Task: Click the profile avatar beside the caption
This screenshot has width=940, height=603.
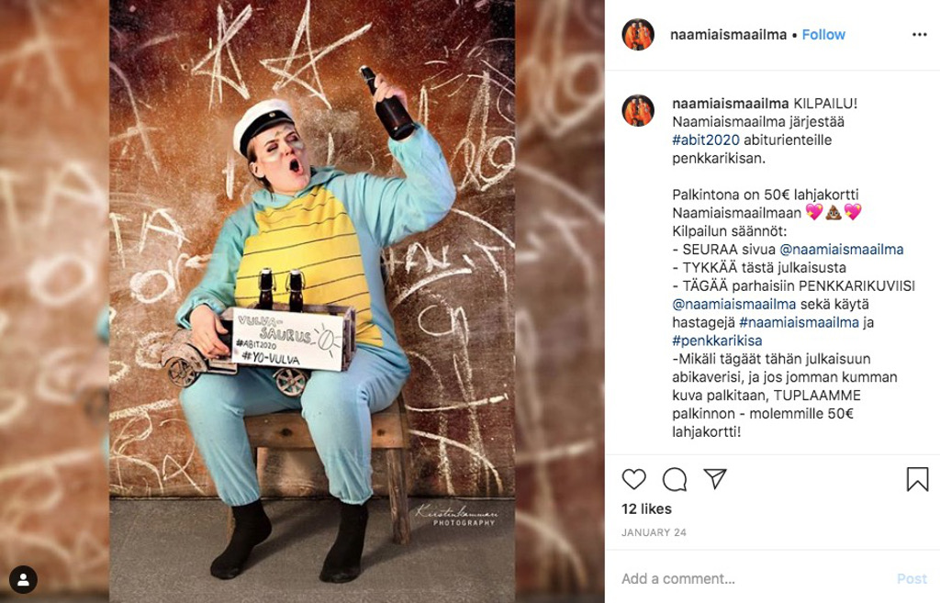Action: point(638,110)
